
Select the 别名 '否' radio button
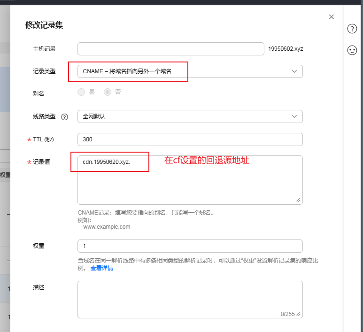[108, 93]
